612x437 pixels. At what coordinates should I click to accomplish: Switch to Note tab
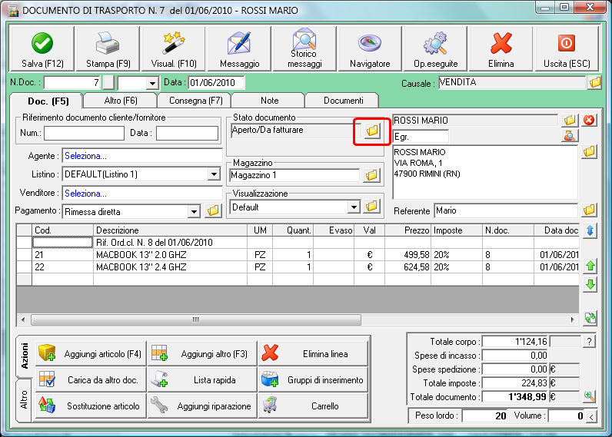[269, 101]
